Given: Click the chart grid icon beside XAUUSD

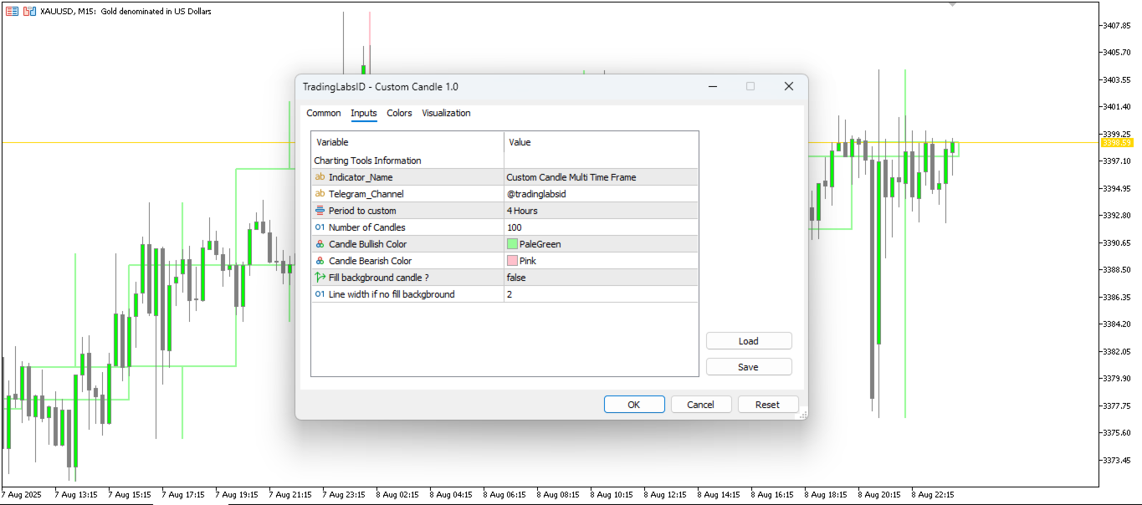Looking at the screenshot, I should 12,12.
